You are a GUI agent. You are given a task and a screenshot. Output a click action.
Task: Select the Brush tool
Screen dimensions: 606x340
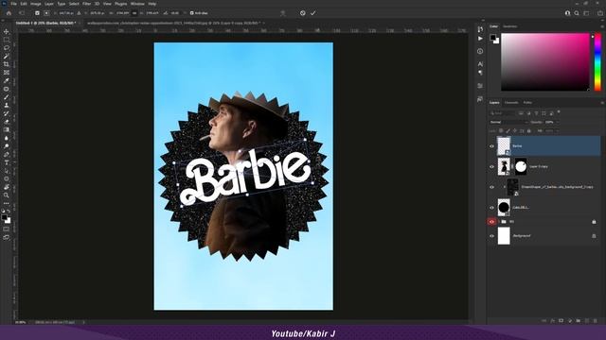coord(7,97)
